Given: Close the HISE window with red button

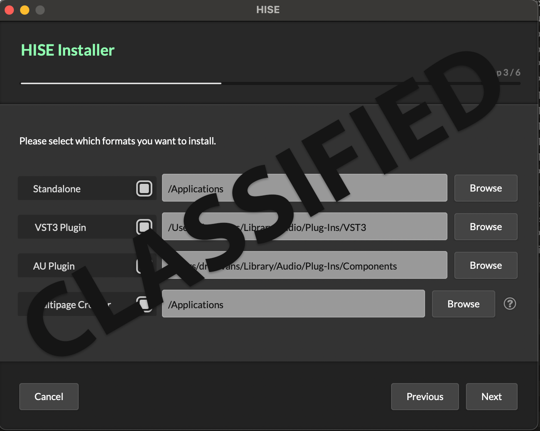Looking at the screenshot, I should pos(9,10).
